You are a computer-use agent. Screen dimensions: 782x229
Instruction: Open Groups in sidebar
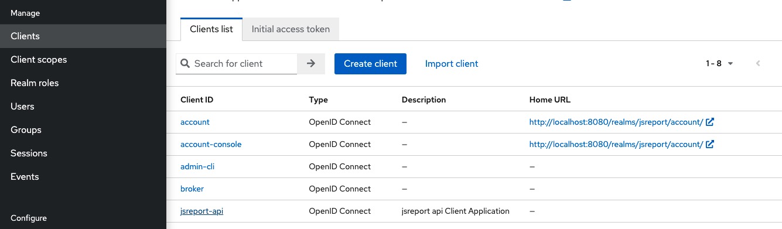click(83, 130)
